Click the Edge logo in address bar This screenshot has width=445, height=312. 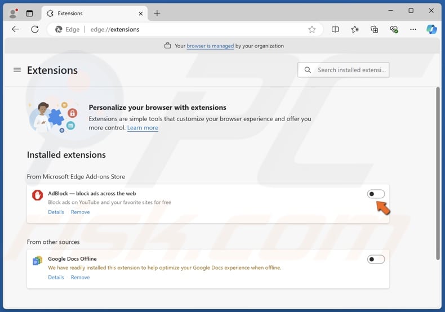[59, 29]
